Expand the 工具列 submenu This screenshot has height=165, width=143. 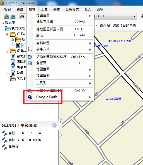point(63,83)
